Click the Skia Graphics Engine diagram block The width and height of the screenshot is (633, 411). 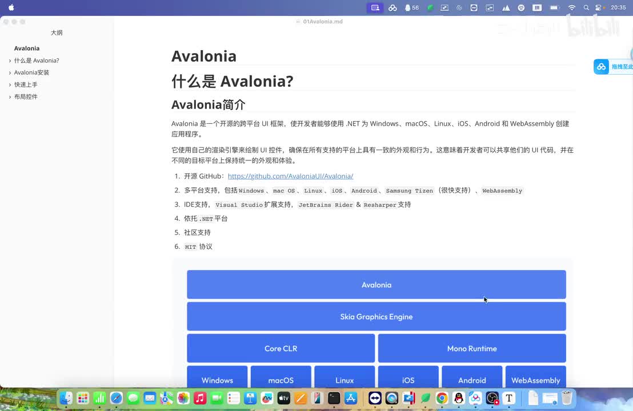click(x=376, y=317)
